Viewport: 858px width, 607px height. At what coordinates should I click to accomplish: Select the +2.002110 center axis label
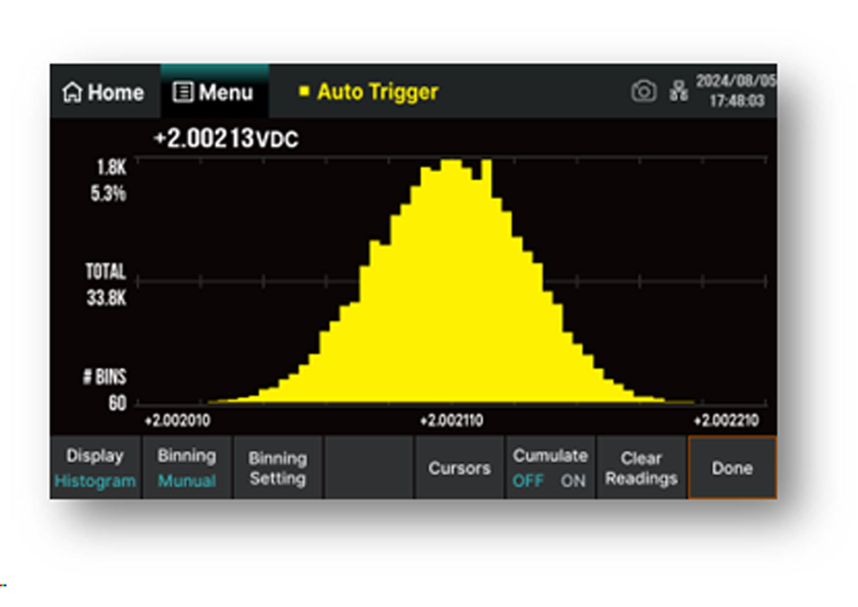(451, 421)
